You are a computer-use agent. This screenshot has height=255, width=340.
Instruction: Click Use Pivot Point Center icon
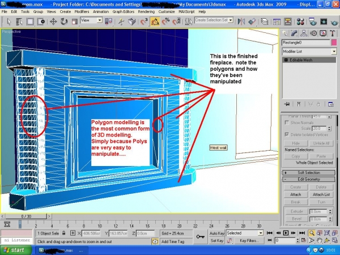[108, 22]
